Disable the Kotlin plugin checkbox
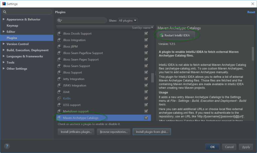This screenshot has height=153, width=257. [146, 98]
